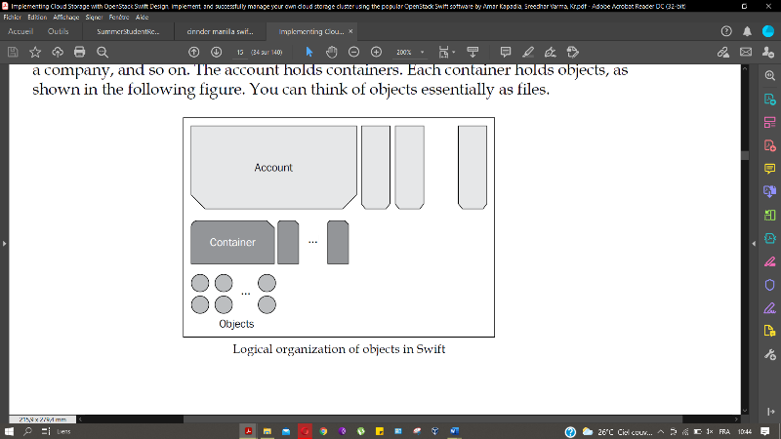This screenshot has height=439, width=781.
Task: Zoom in with the plus button
Action: point(376,51)
